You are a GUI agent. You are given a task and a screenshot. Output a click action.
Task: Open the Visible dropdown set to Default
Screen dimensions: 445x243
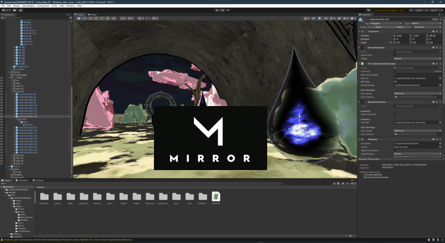pyautogui.click(x=417, y=59)
